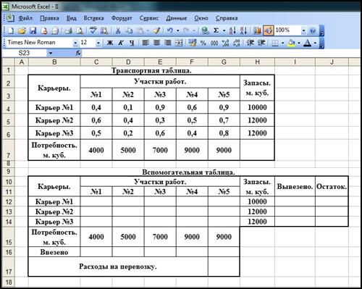Apply font color A swatch

click(307, 43)
